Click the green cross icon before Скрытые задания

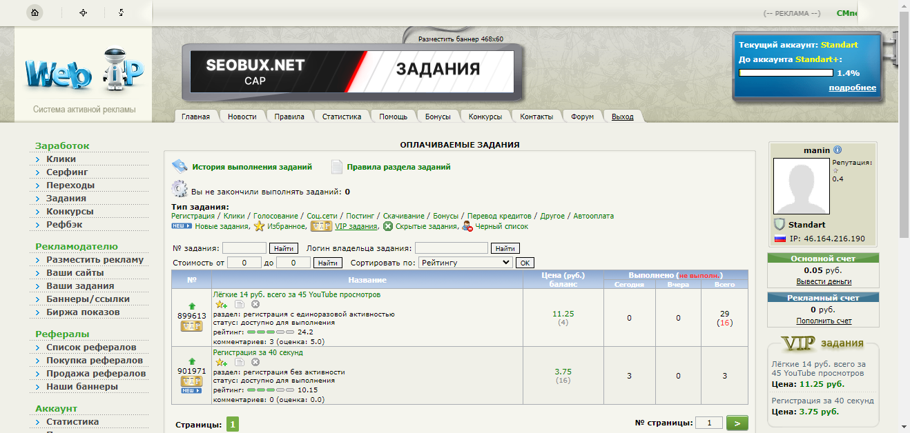click(388, 226)
